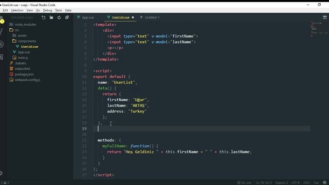This screenshot has height=185, width=329.
Task: Open .babelrc from the file tree
Action: pyautogui.click(x=21, y=63)
